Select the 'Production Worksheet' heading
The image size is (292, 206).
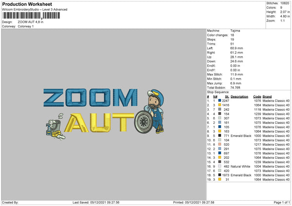27,4
